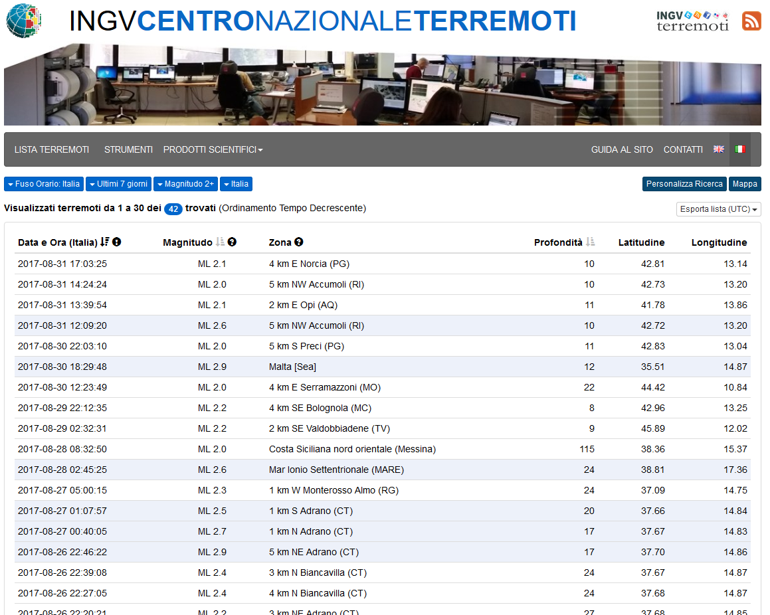The width and height of the screenshot is (770, 615).
Task: Open the Zona help question icon
Action: click(x=298, y=242)
